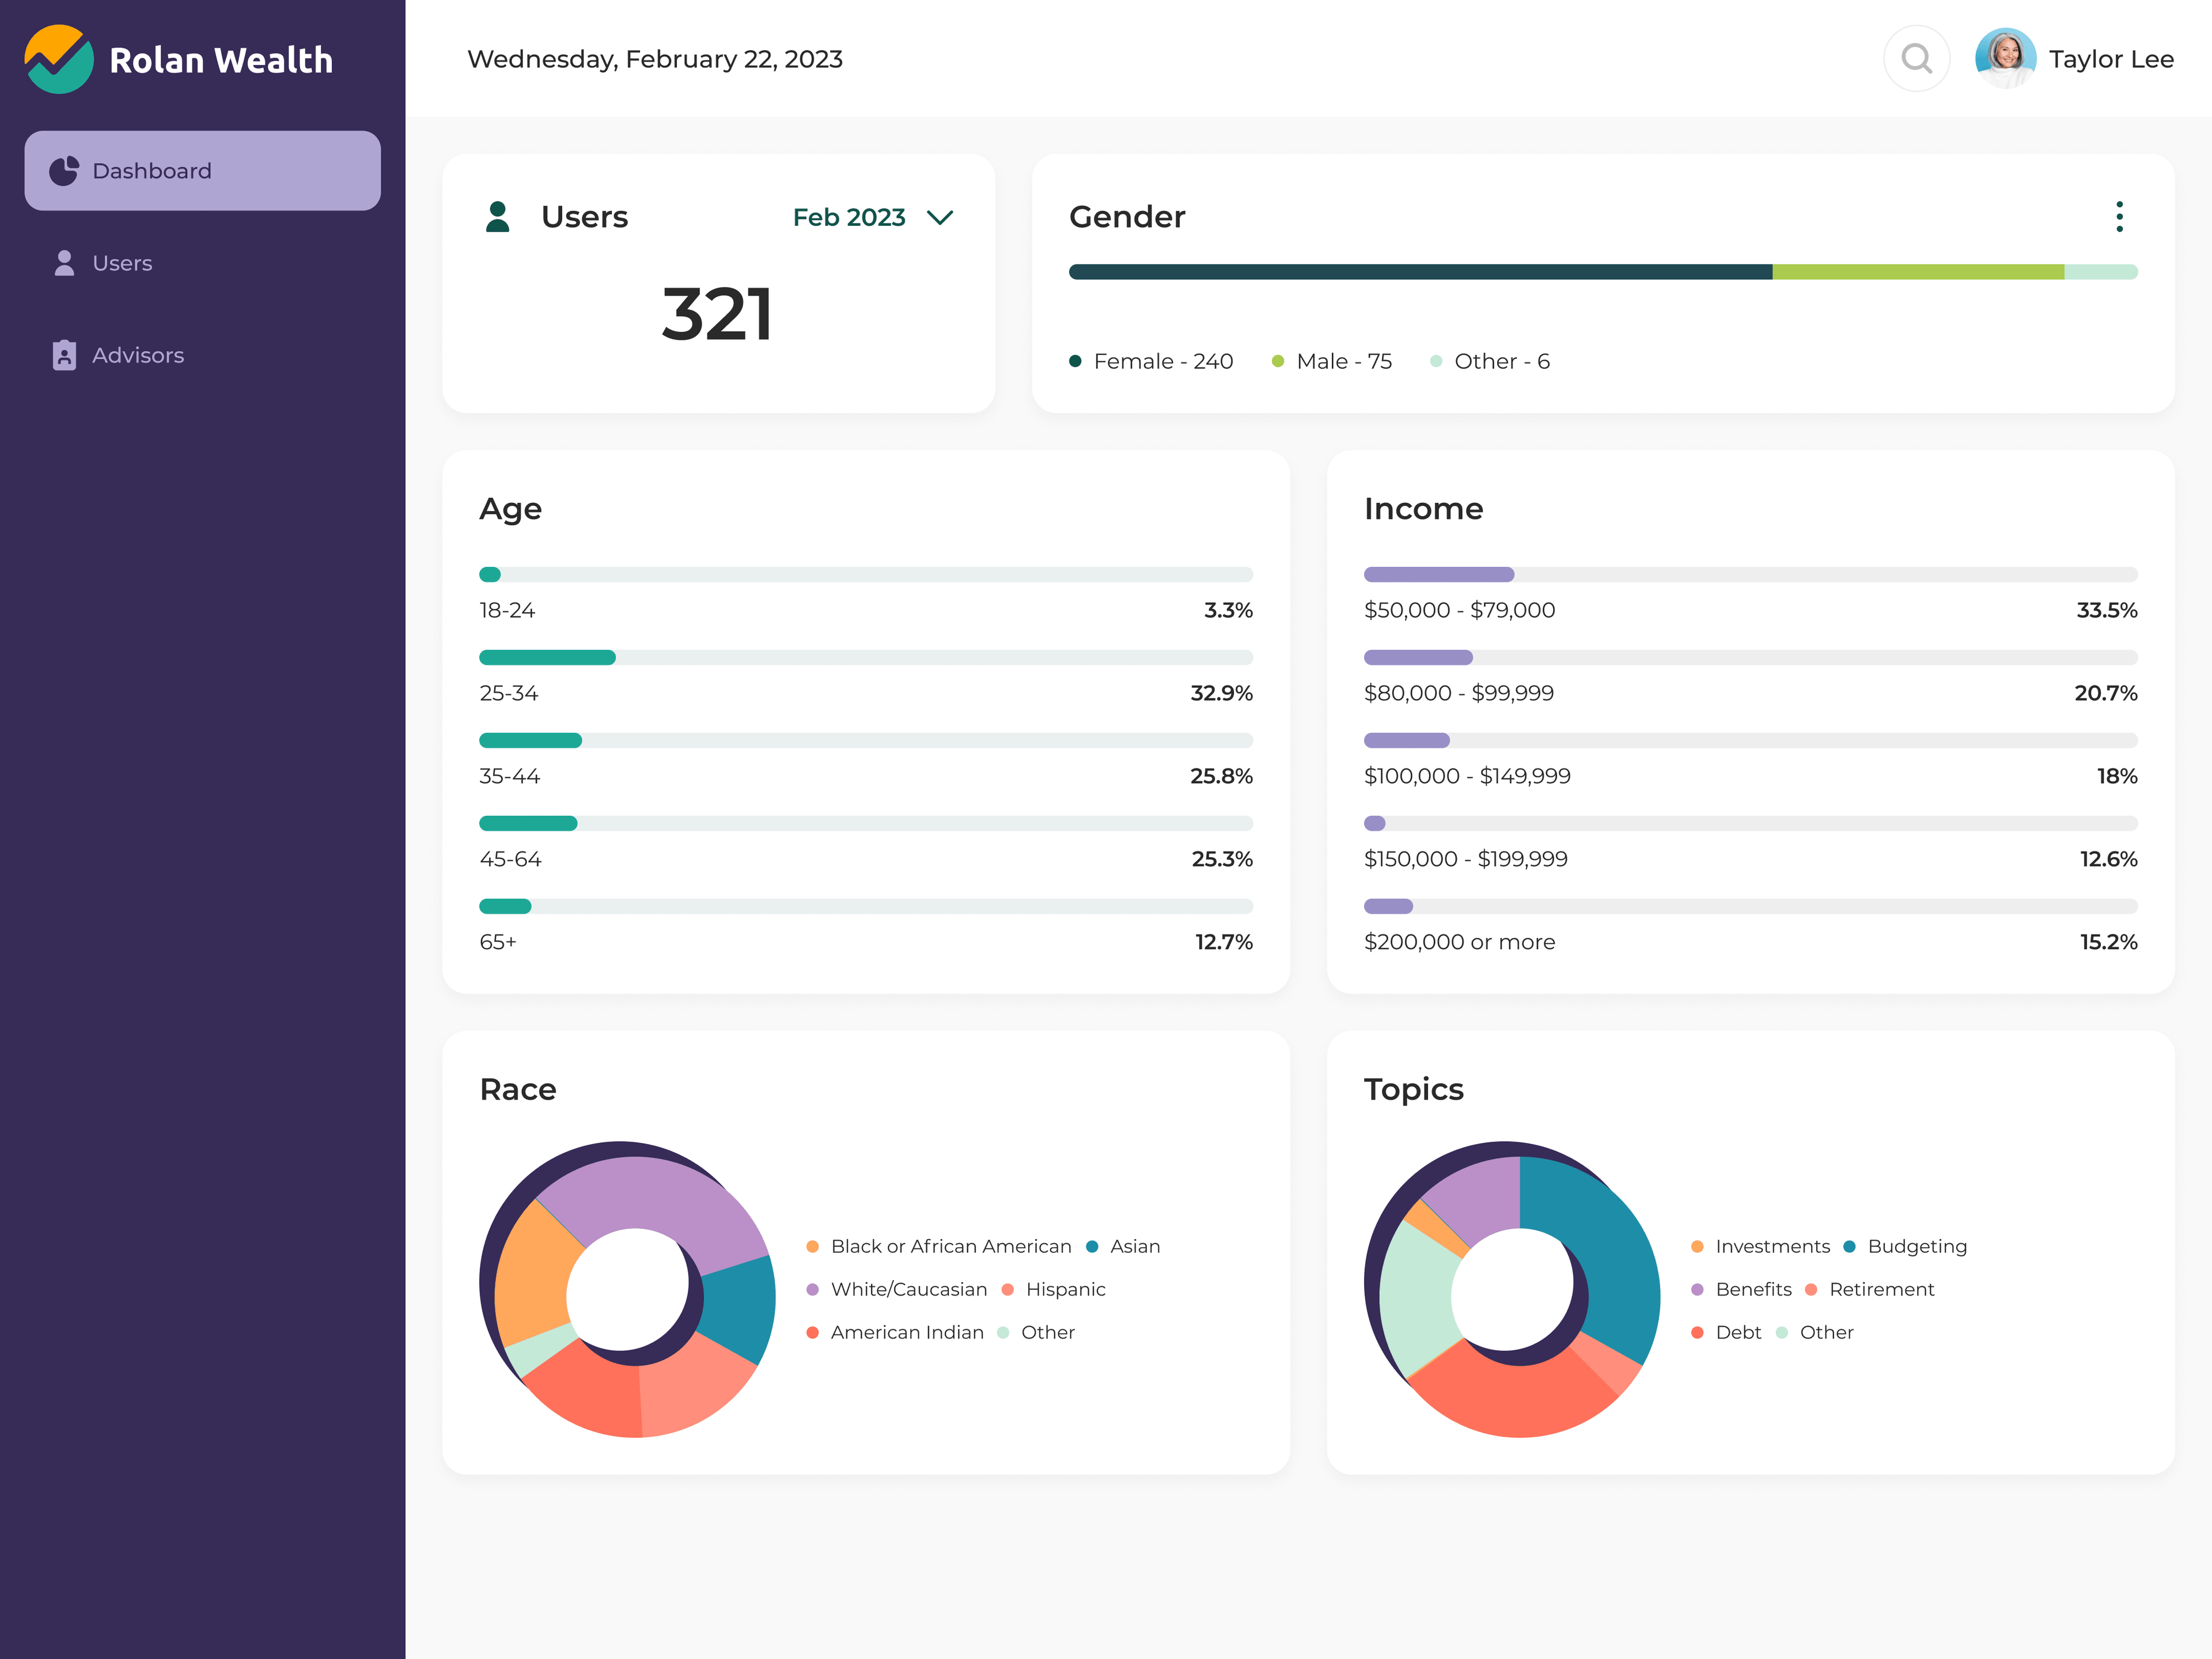
Task: Click the 18-24 age progress bar
Action: point(866,575)
